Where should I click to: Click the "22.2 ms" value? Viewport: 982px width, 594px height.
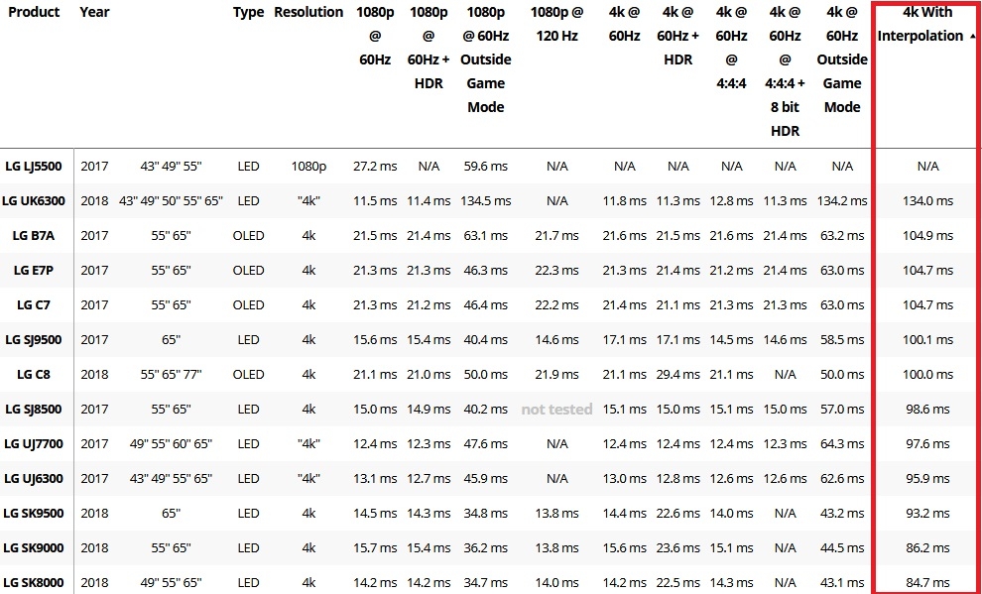[556, 304]
